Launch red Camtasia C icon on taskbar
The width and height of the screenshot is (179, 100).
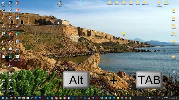(56, 98)
